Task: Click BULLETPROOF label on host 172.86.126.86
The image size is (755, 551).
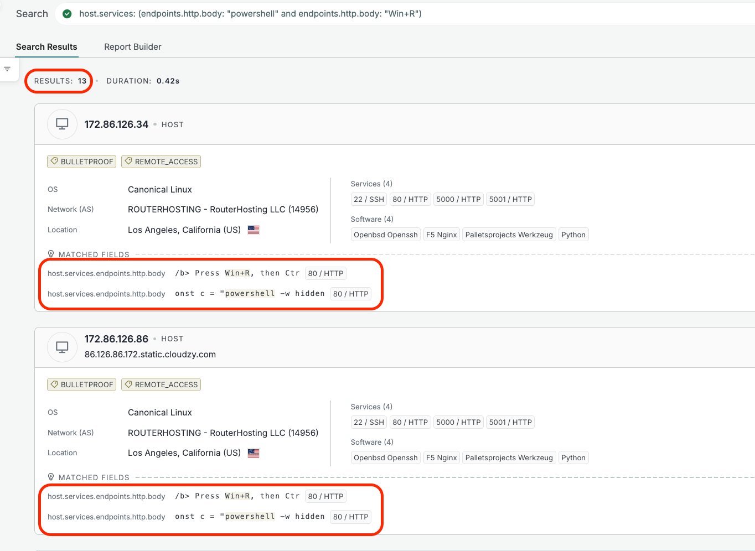Action: tap(82, 384)
